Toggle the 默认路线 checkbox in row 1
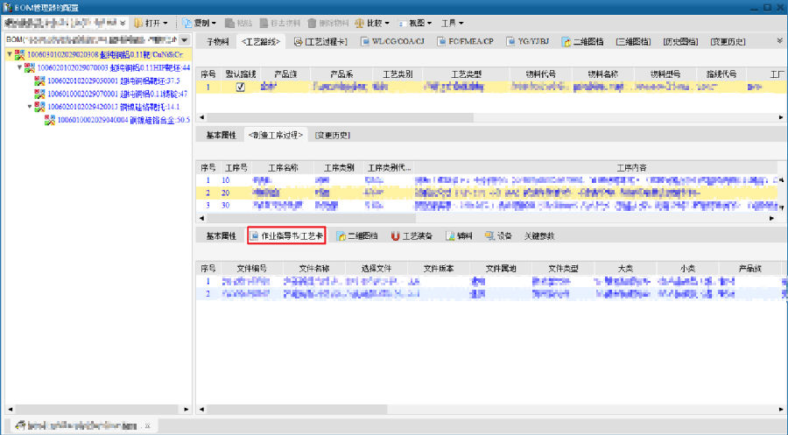Image resolution: width=788 pixels, height=435 pixels. click(241, 87)
